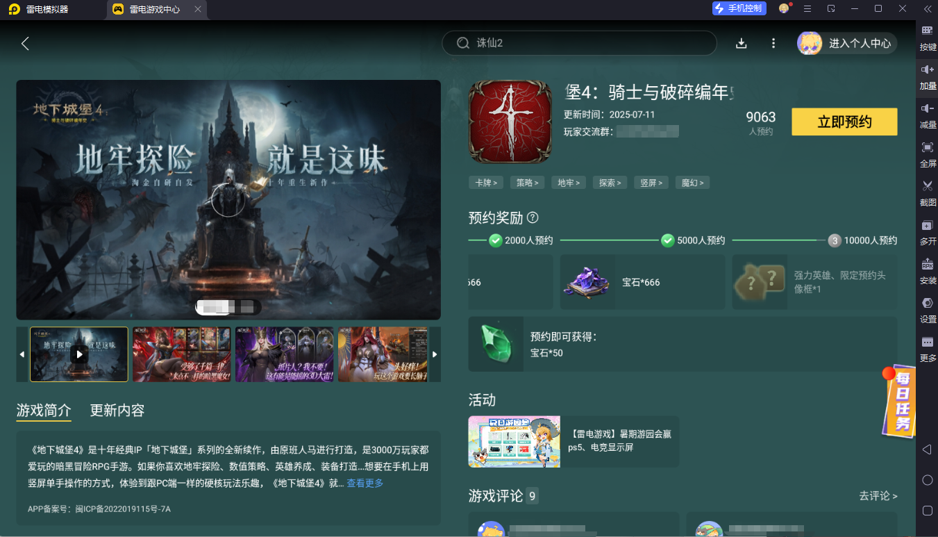Open the 竖屏 tag

651,183
